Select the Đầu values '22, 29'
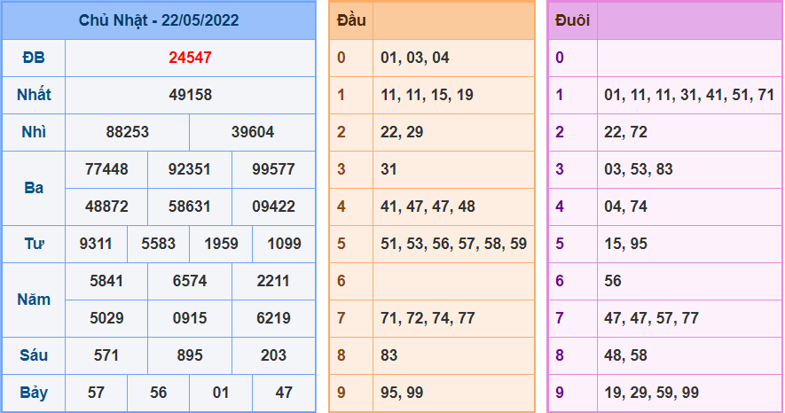The width and height of the screenshot is (785, 413). [x=402, y=132]
